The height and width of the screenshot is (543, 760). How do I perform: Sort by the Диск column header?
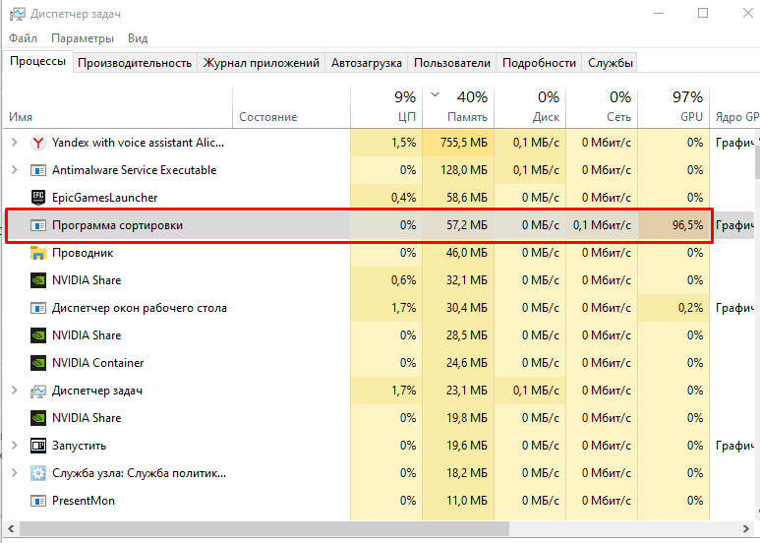(x=530, y=107)
